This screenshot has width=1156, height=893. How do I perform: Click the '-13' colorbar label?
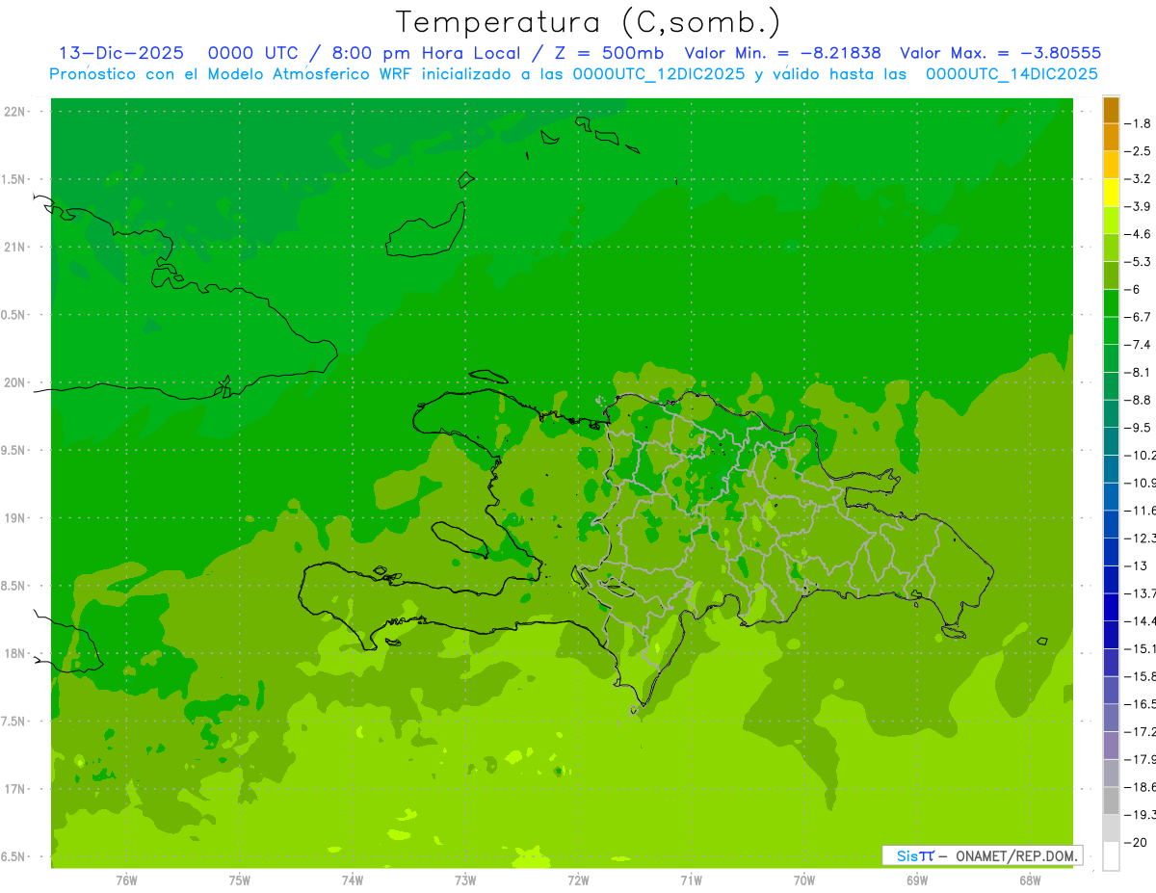point(1135,565)
